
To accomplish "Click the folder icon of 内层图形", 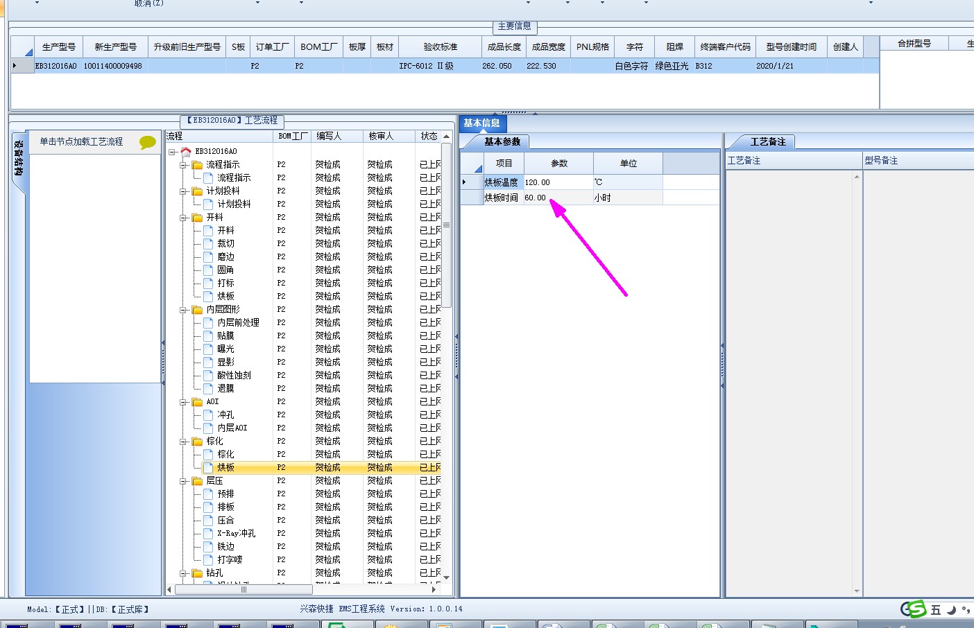I will [197, 309].
